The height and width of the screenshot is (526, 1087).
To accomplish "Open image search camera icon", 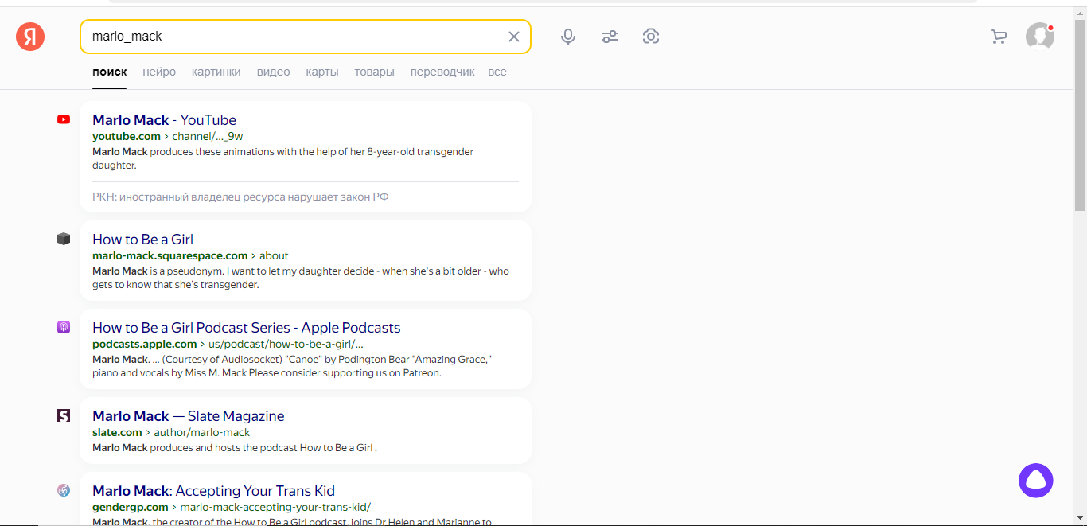I will (x=651, y=37).
